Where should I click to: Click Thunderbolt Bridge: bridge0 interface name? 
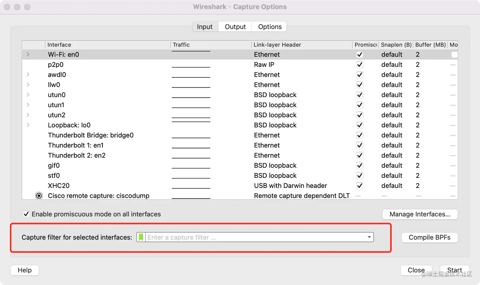(x=91, y=135)
